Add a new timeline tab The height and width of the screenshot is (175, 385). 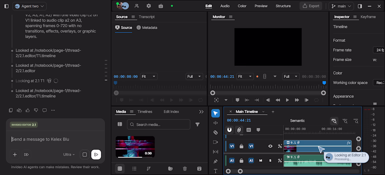[x=273, y=111]
